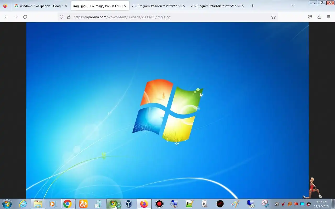
Task: Expand the List all tabs dropdown chevron
Action: (x=293, y=6)
